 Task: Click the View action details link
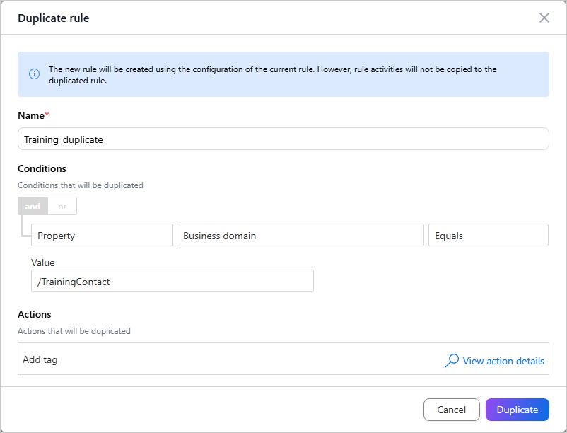[x=503, y=361]
